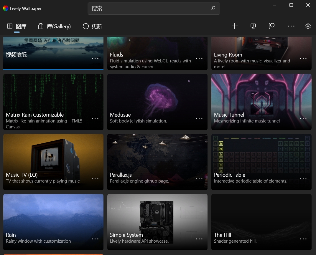Select the Matrix Rain Customizable thumbnail

click(53, 102)
